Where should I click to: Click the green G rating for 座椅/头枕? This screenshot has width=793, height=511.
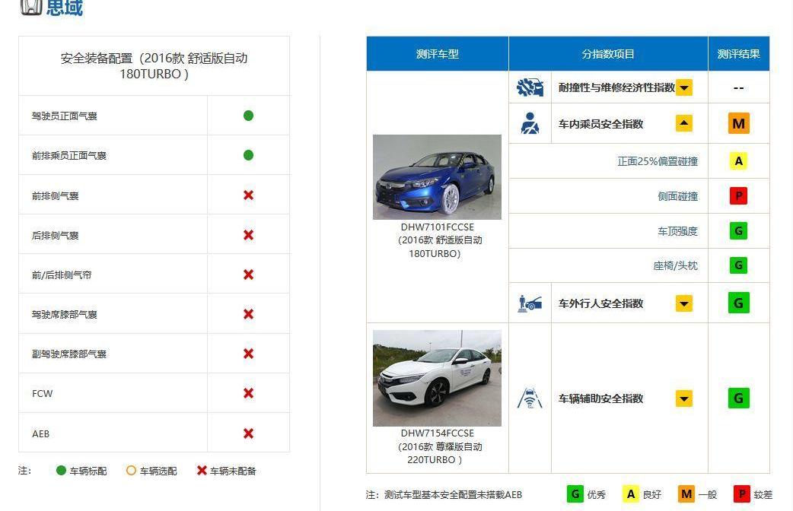738,265
